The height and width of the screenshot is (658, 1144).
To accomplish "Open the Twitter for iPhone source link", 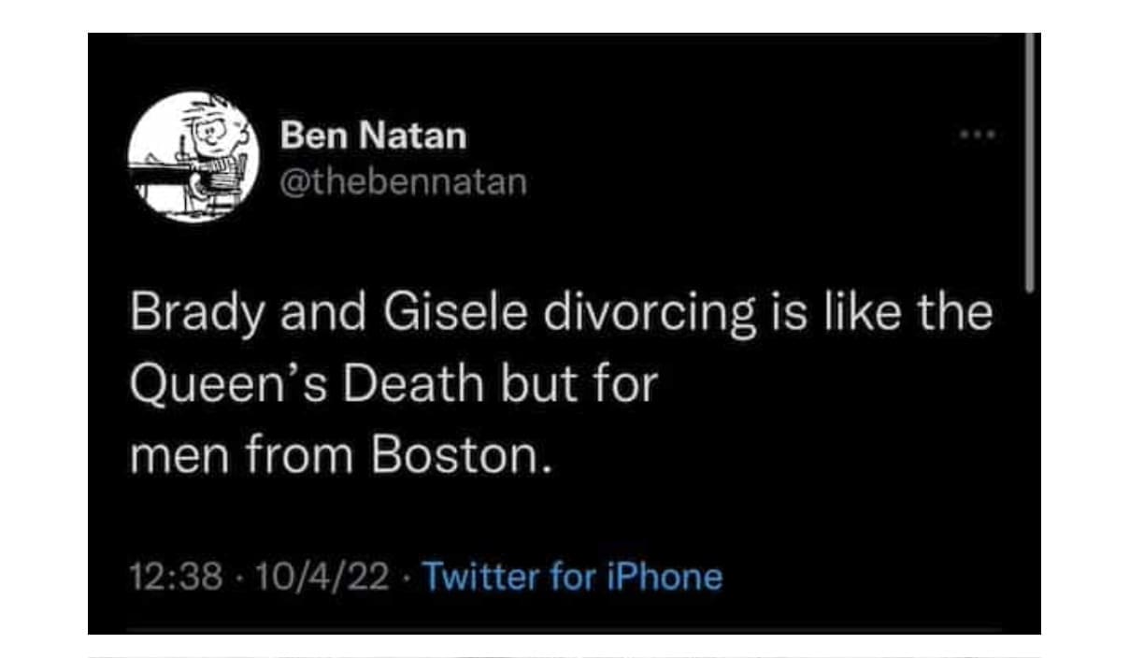I will tap(573, 576).
